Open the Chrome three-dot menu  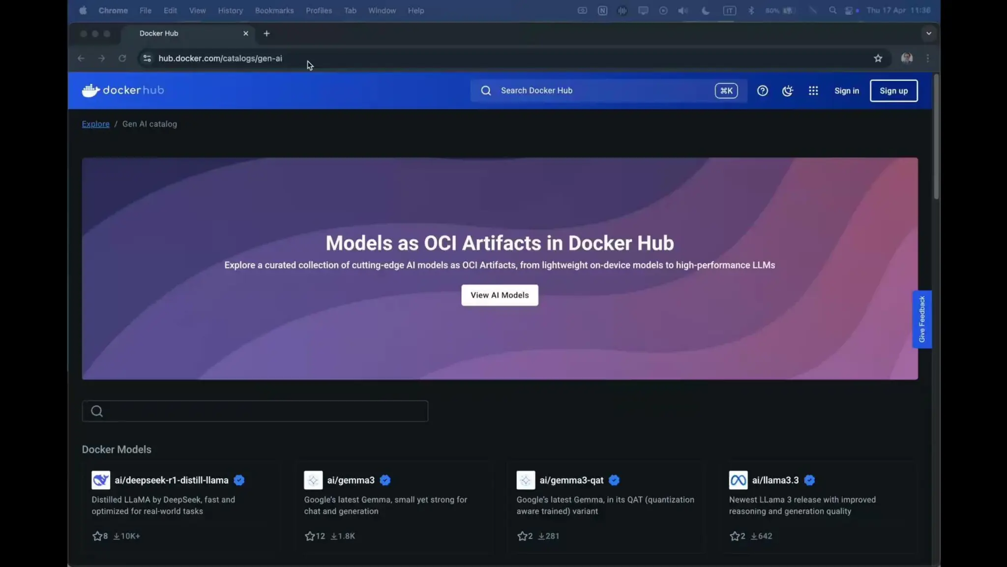[927, 58]
